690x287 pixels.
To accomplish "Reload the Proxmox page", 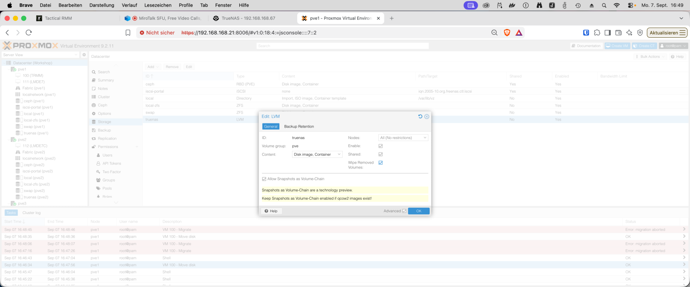I will coord(29,32).
